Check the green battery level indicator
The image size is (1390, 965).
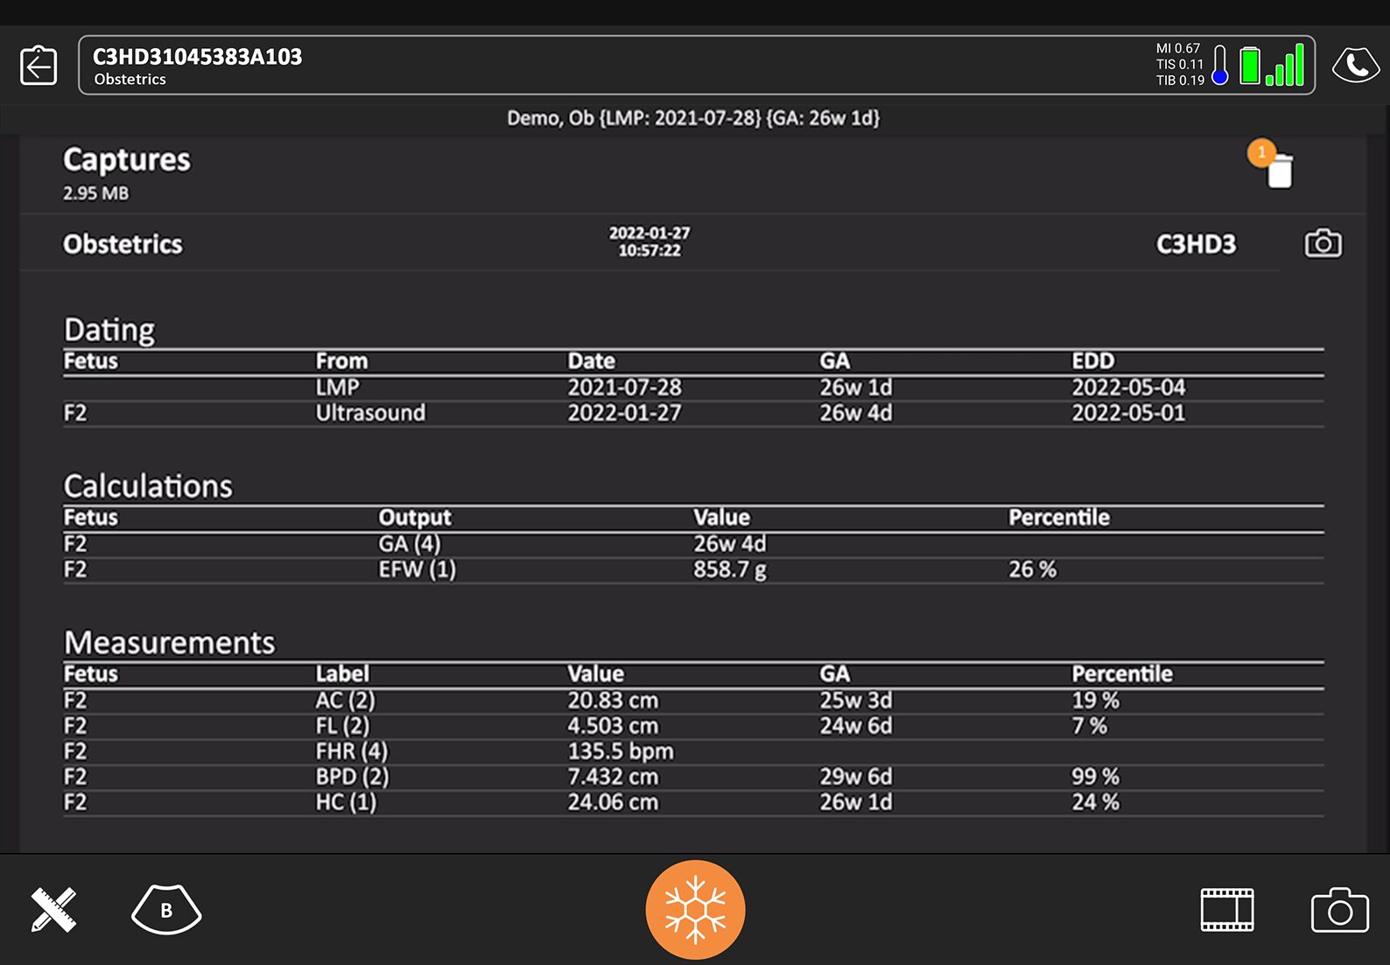pos(1250,66)
